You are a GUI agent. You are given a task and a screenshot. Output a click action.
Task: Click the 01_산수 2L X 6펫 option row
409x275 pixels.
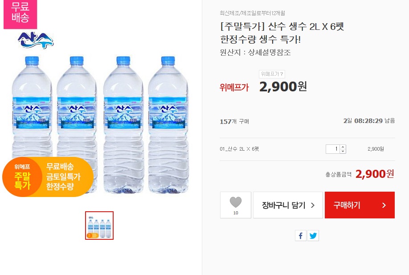(240, 149)
